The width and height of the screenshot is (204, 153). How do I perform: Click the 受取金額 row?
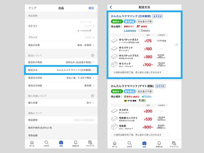coord(61,135)
